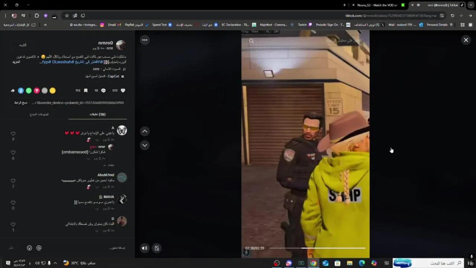The height and width of the screenshot is (268, 476).
Task: Seek along the video progress bar
Action: point(317,248)
